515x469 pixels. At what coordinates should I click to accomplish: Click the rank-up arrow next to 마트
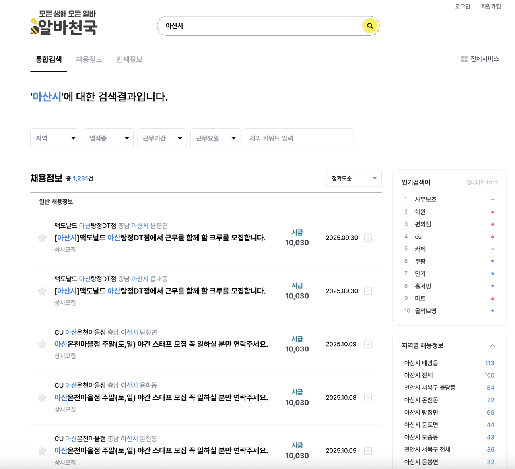[x=492, y=298]
